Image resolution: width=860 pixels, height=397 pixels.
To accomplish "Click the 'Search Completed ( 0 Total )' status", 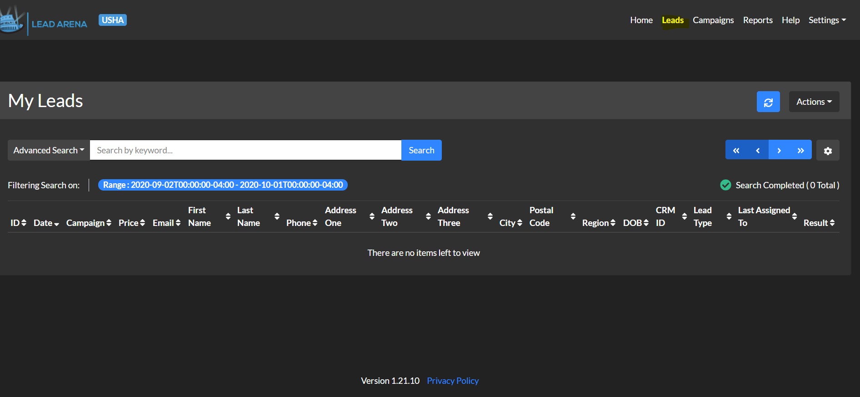I will tap(787, 185).
